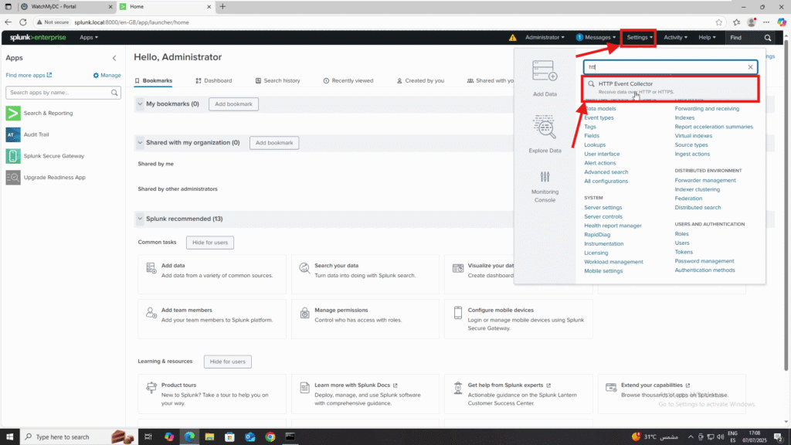Switch to the Recently viewed tab

pyautogui.click(x=348, y=80)
